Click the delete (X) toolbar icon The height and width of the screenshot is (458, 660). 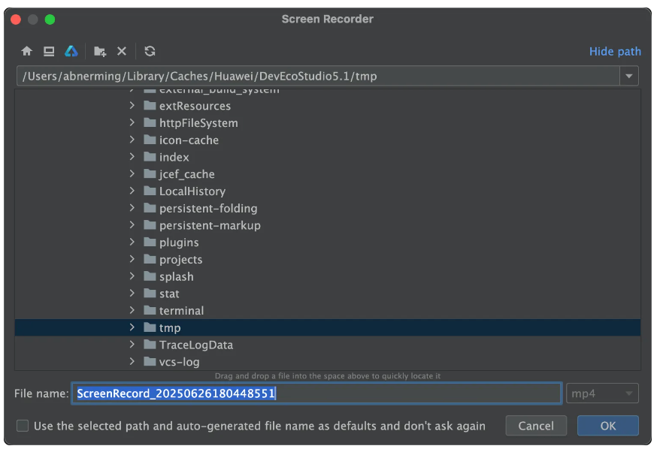coord(122,51)
